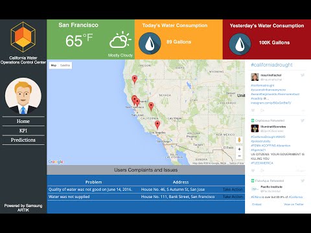
Task: Click retweet icon on Retweeted label above IlluminatiSocrates
Action: click(x=253, y=120)
